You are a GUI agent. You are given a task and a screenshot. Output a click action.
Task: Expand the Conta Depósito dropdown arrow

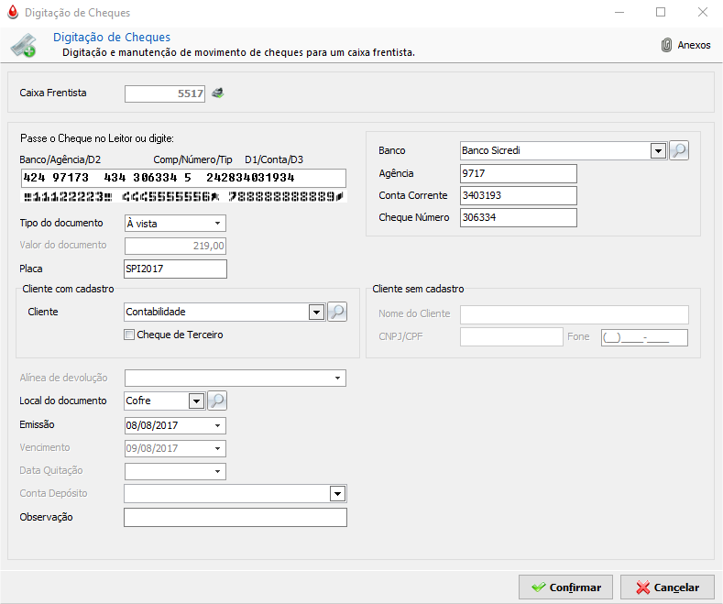(x=337, y=494)
